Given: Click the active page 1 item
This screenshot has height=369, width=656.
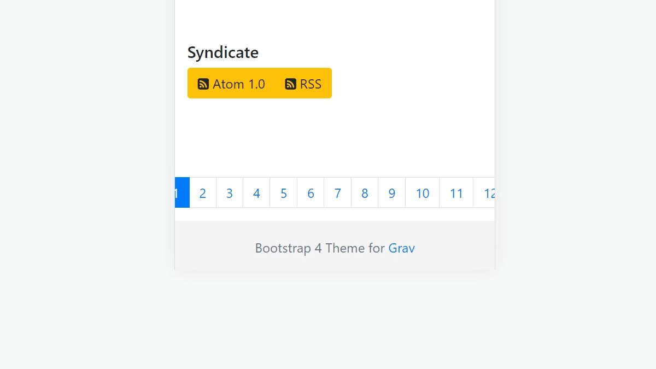Looking at the screenshot, I should coord(182,193).
